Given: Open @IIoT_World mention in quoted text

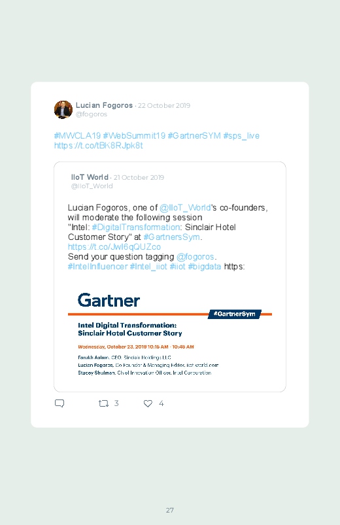Looking at the screenshot, I should click(x=185, y=208).
